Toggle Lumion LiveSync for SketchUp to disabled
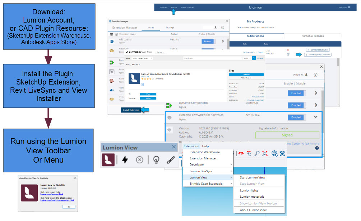The image size is (361, 221). pyautogui.click(x=296, y=117)
